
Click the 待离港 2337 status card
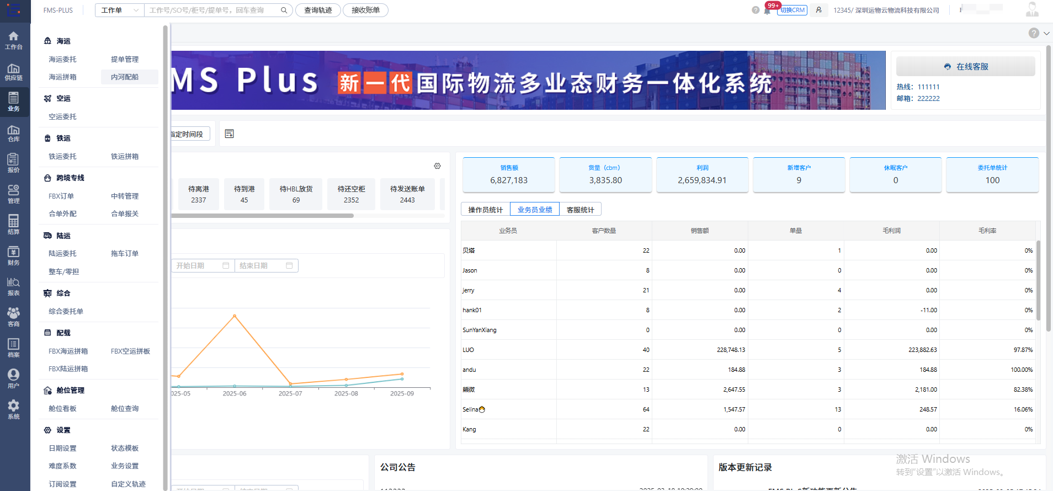(x=199, y=194)
